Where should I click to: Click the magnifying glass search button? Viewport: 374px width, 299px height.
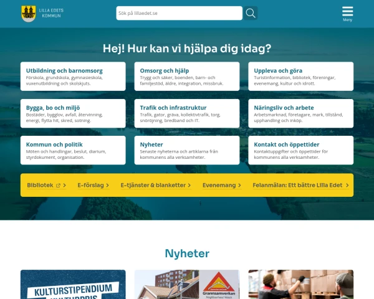point(251,13)
